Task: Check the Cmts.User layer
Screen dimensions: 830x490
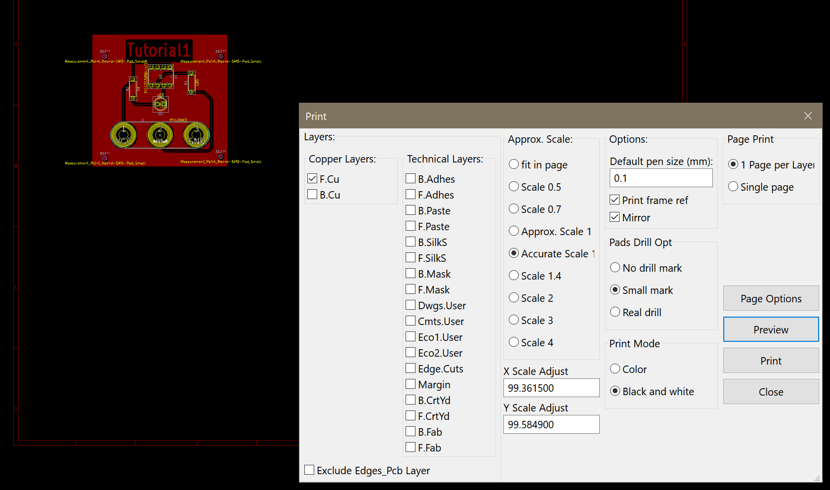Action: (x=411, y=321)
